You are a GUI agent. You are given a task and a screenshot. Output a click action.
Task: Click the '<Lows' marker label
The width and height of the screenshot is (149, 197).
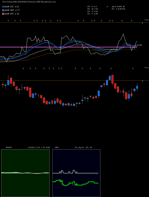[x=147, y=68]
